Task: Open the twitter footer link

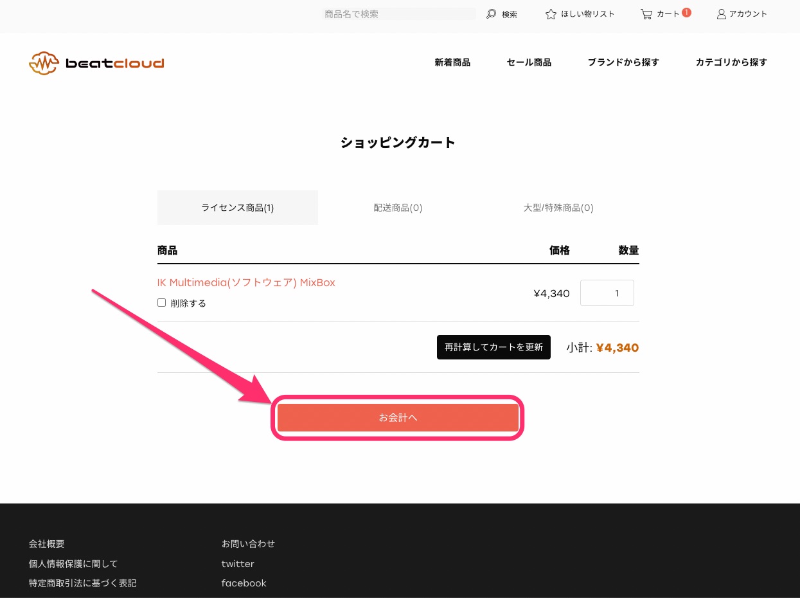Action: (x=237, y=564)
